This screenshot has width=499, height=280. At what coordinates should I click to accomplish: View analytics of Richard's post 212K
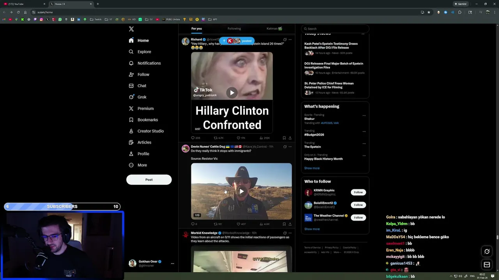point(264,138)
